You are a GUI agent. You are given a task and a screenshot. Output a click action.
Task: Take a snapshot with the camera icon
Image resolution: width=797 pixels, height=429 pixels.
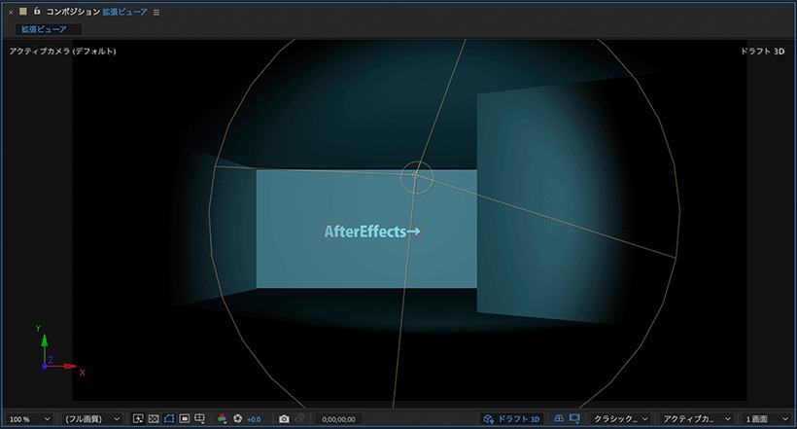(284, 418)
